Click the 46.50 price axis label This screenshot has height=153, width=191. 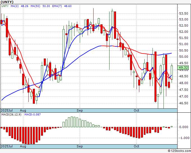[184, 103]
